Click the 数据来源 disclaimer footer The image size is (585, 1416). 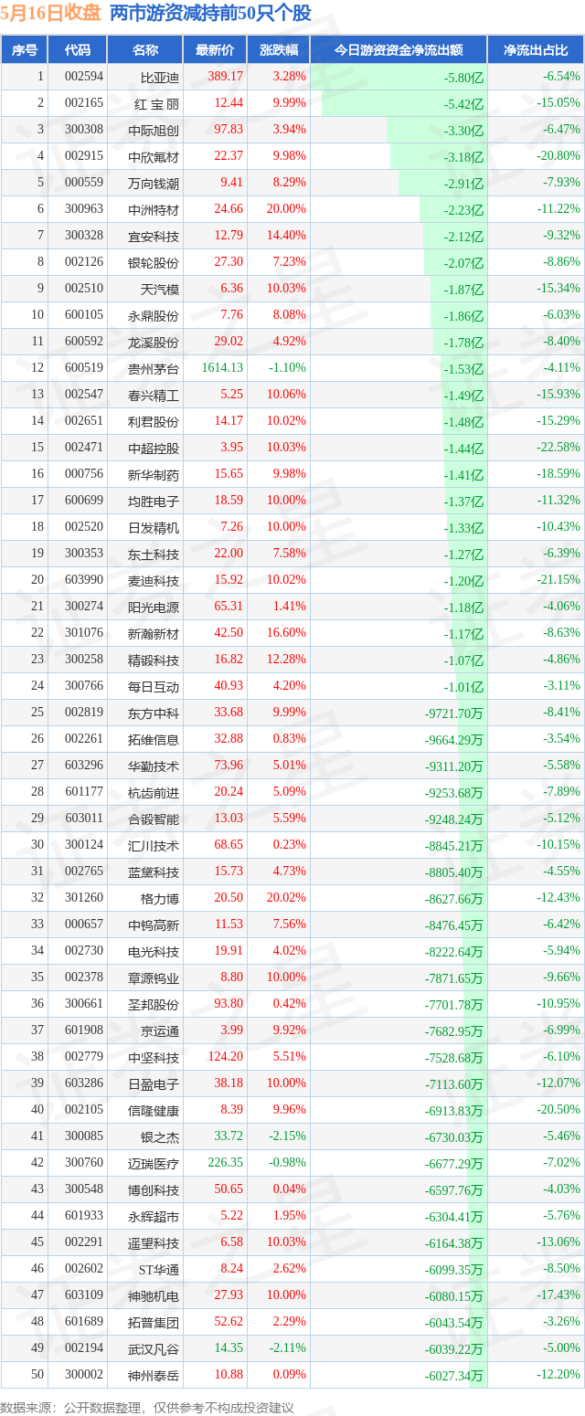coord(148,1408)
